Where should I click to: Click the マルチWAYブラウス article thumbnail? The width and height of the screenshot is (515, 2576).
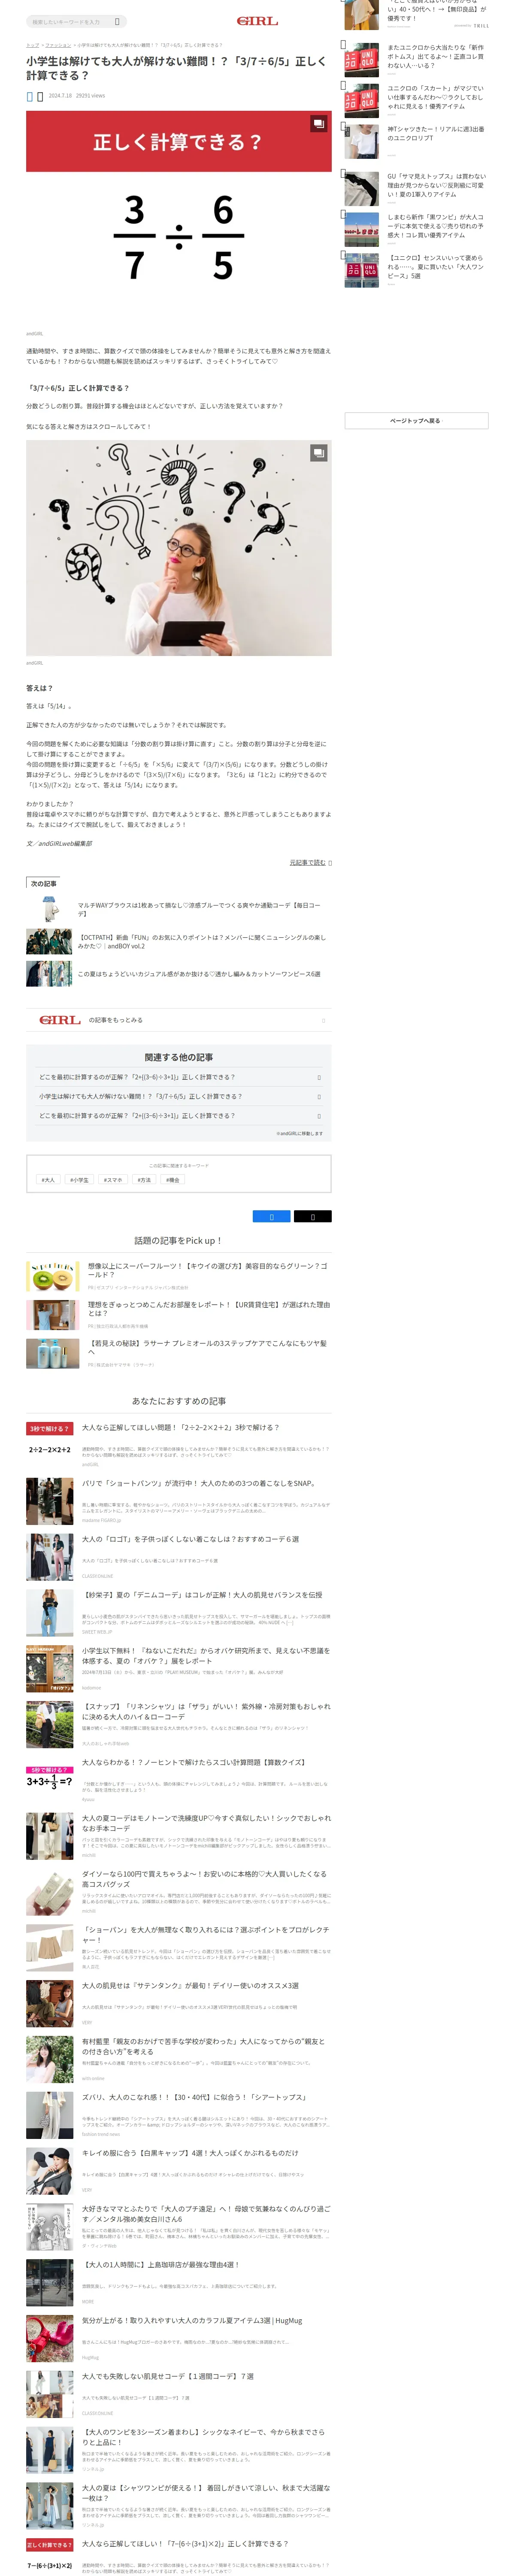click(49, 909)
